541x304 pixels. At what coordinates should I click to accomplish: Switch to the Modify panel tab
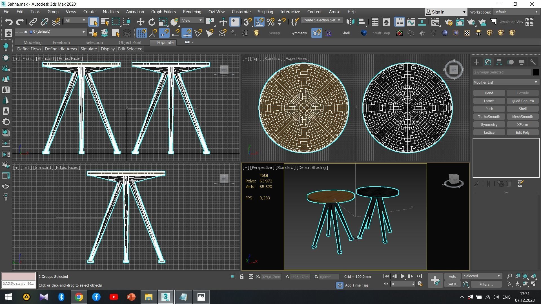pos(488,62)
